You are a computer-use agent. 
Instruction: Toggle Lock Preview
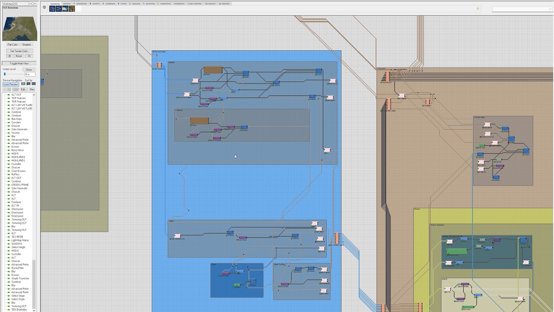[x=11, y=84]
